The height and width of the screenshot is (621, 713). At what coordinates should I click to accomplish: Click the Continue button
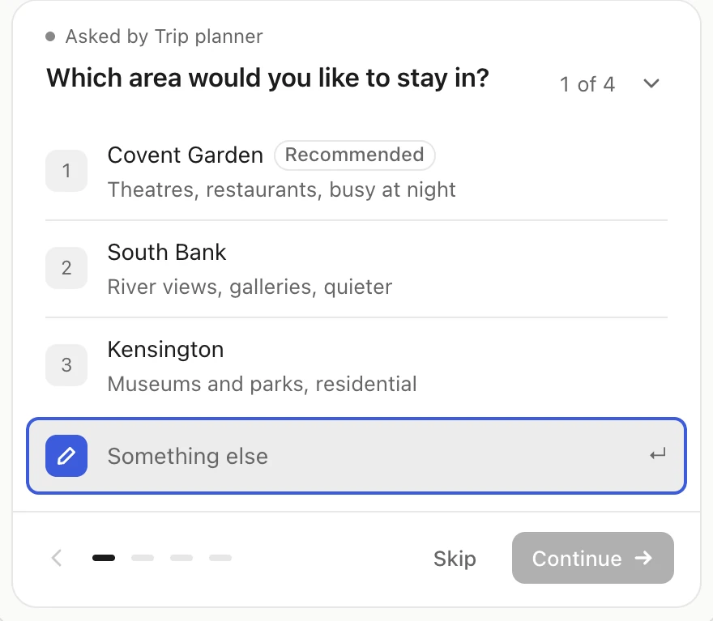tap(593, 558)
